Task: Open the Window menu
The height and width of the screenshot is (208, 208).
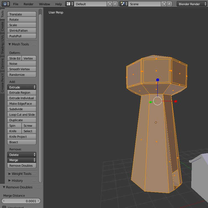Action: (x=45, y=4)
